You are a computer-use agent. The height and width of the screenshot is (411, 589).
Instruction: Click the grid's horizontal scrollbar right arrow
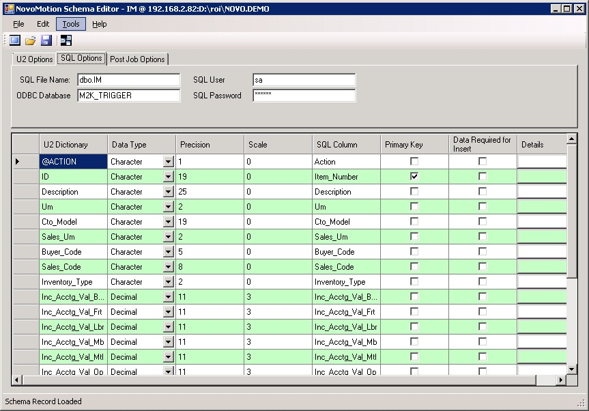(x=561, y=380)
